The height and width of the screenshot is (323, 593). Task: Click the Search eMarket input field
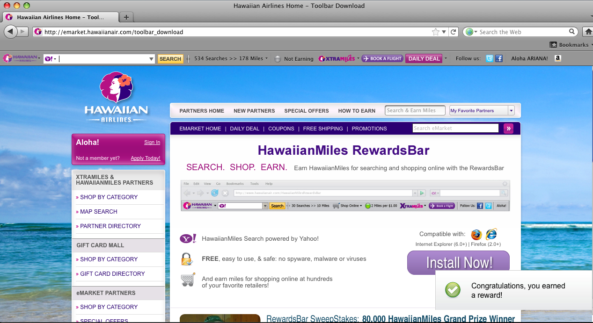pos(456,129)
